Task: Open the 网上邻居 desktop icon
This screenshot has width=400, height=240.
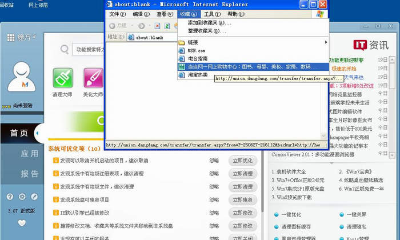Action: 38,5
